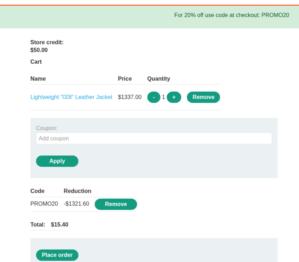Select the jacket price $1337.00

coord(130,97)
